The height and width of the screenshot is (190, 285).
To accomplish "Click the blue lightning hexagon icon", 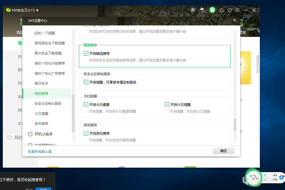I will 193,10.
